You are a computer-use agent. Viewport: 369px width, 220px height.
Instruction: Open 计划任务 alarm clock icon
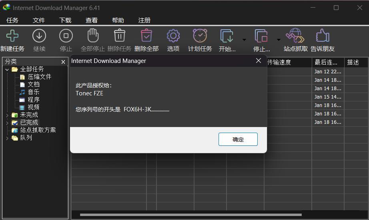tap(200, 35)
